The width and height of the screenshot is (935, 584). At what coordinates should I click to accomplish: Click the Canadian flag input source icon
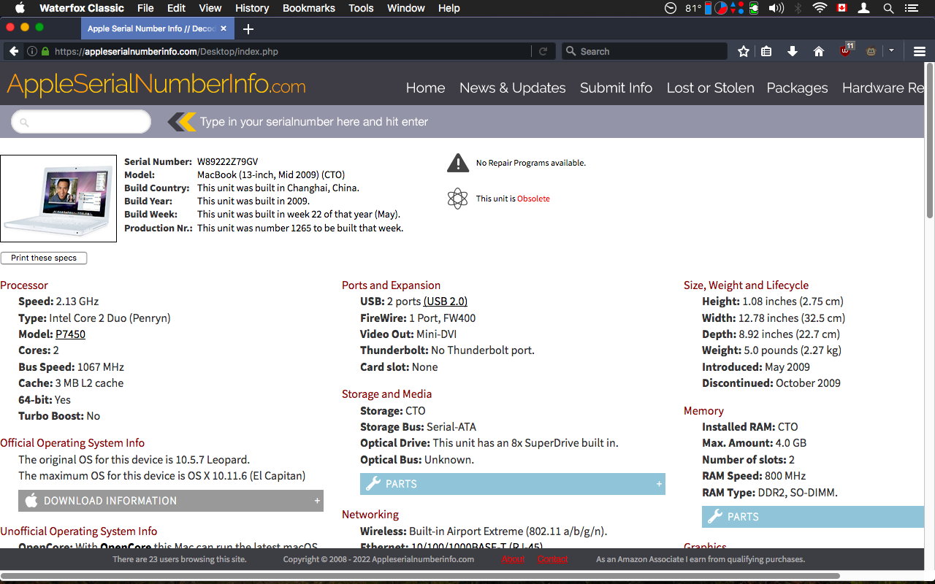coord(841,8)
